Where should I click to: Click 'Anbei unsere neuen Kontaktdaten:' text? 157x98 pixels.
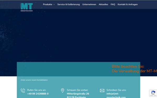point(34,80)
